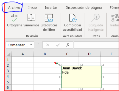119x91 pixels.
Task: Open the Archivo tab
Action: [x=14, y=8]
